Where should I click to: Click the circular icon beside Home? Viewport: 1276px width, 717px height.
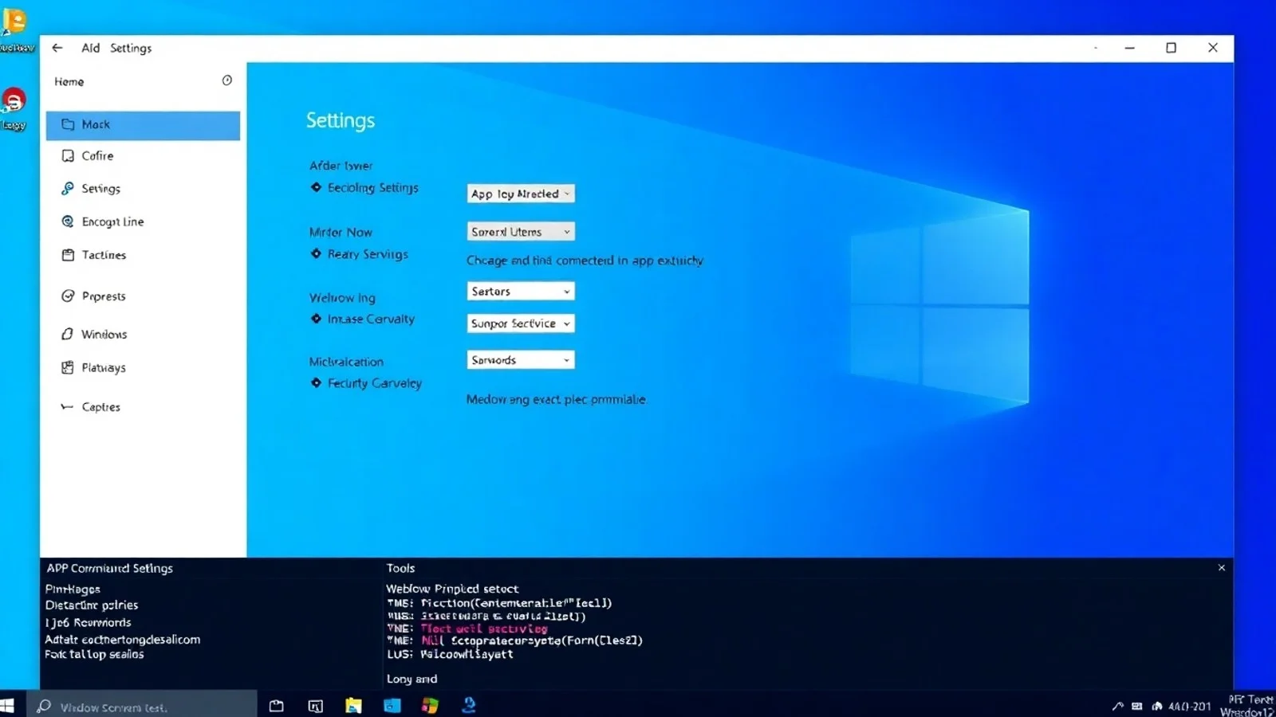coord(227,80)
